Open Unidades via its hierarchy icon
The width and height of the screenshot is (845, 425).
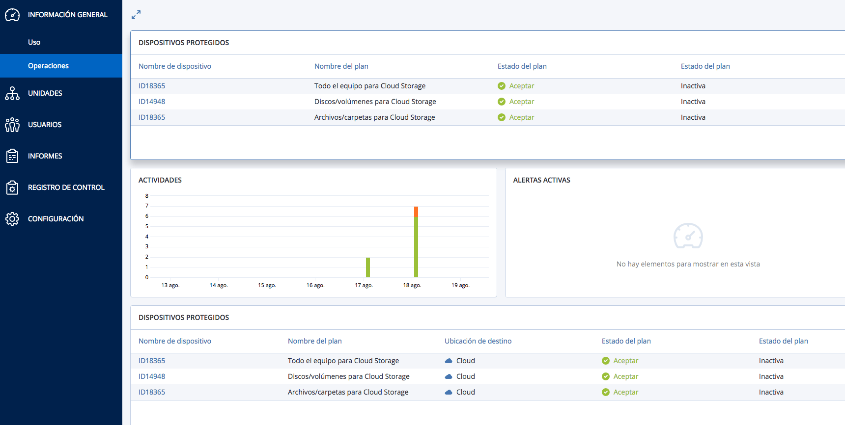click(12, 93)
